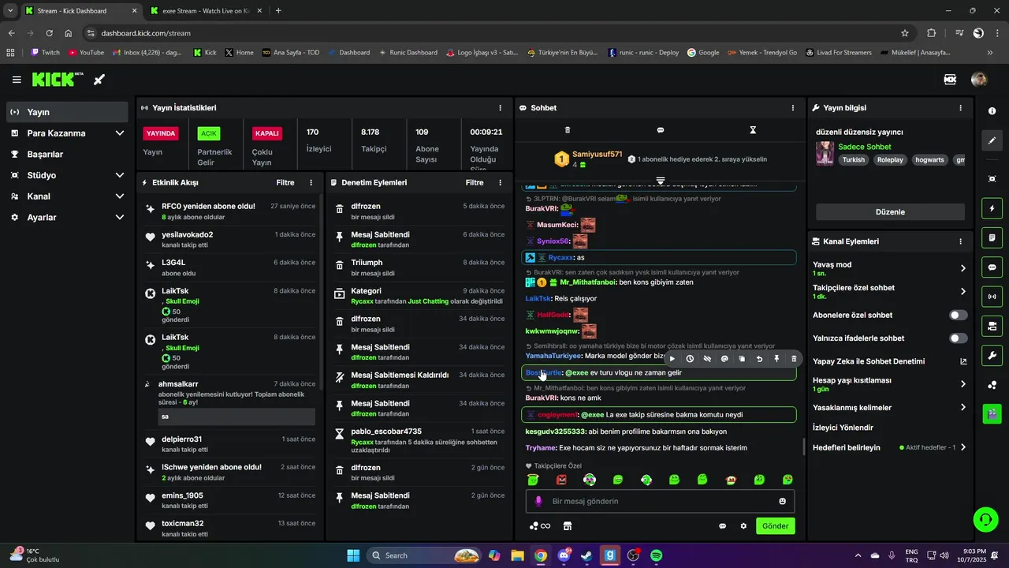This screenshot has height=568, width=1009.
Task: Open chat settings gear near Gönder
Action: pos(743,525)
